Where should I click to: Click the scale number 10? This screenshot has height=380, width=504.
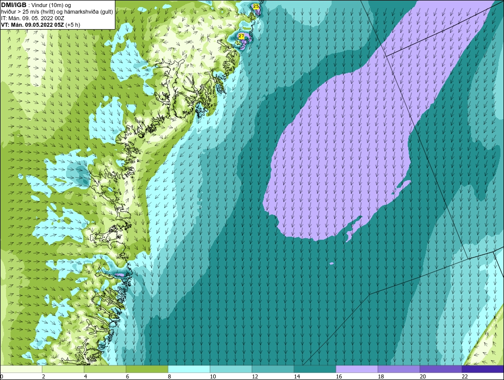[213, 377]
